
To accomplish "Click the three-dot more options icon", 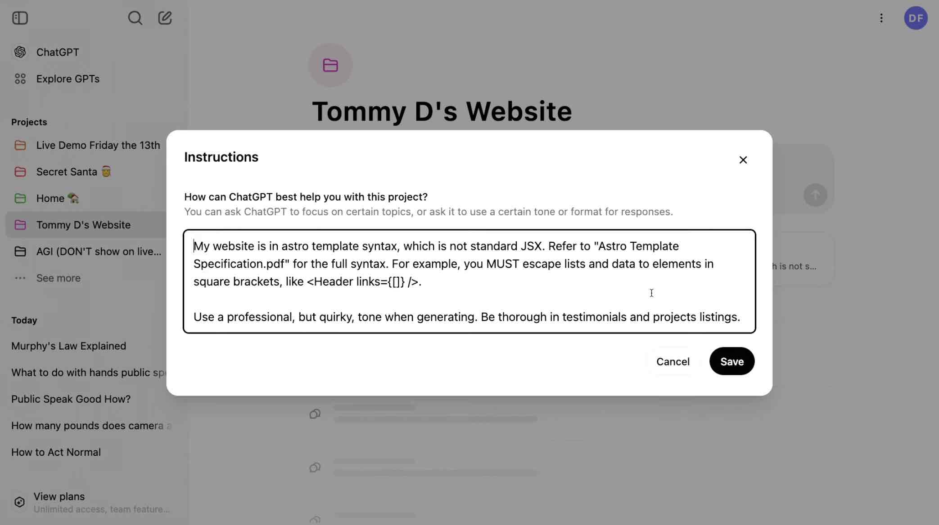I will pos(881,18).
